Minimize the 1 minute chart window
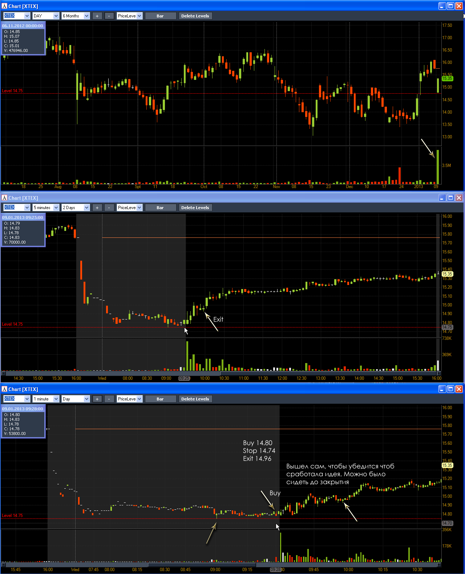Image resolution: width=465 pixels, height=574 pixels. (x=442, y=389)
